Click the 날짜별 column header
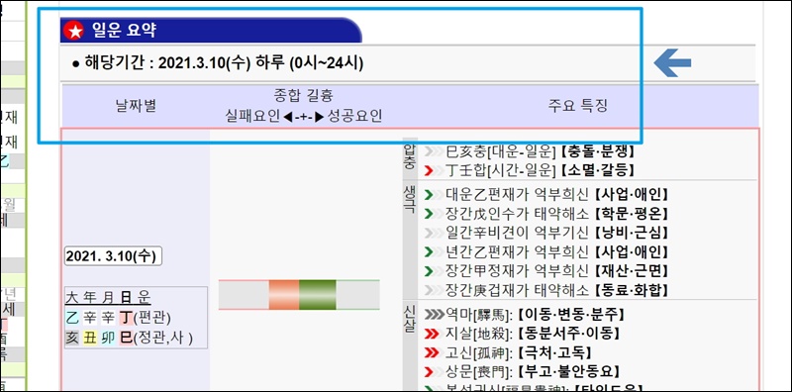Image resolution: width=792 pixels, height=392 pixels. tap(136, 106)
